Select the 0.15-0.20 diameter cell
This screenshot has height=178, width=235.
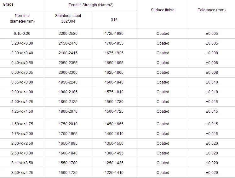pyautogui.click(x=22, y=34)
